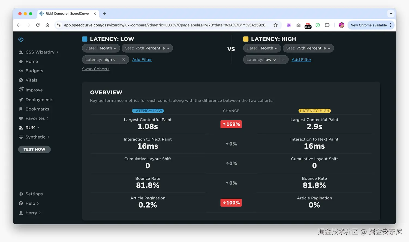Screen dimensions: 409x242
Task: Open the Chrome extensions puzzle icon
Action: click(x=327, y=25)
